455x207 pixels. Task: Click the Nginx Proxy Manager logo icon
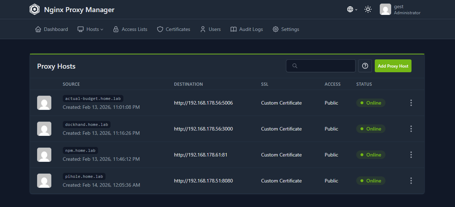coord(35,9)
